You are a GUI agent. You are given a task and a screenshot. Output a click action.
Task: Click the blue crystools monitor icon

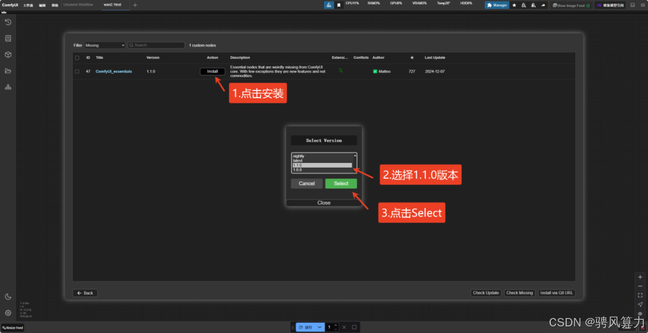tap(329, 5)
